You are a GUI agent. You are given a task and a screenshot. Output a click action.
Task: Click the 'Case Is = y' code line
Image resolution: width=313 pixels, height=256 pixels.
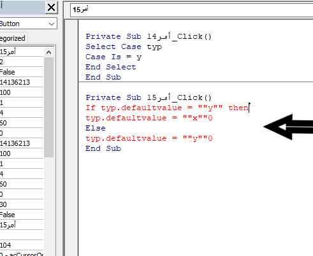[113, 57]
